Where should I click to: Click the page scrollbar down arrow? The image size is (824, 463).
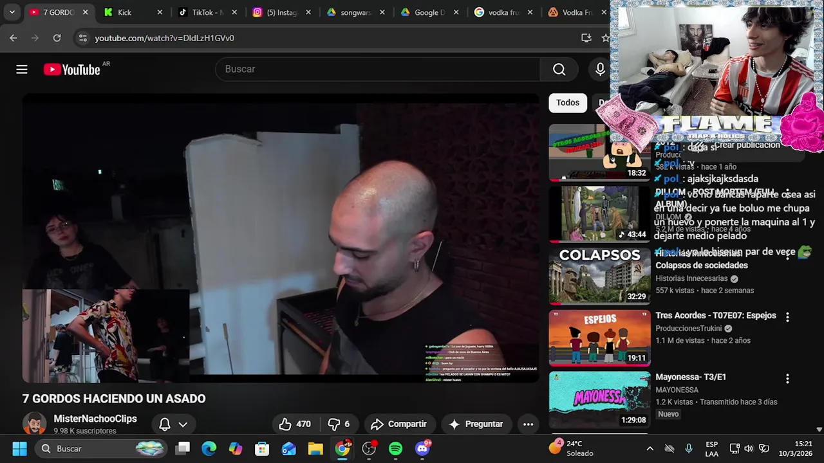(819, 429)
